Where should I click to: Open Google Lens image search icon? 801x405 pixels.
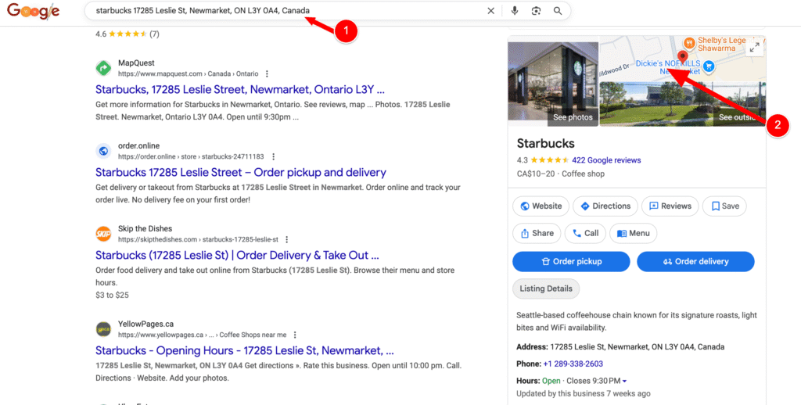[536, 11]
